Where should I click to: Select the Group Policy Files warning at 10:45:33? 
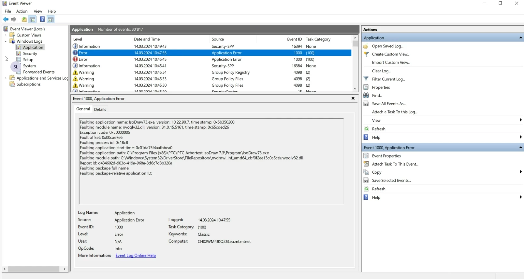coord(211,79)
